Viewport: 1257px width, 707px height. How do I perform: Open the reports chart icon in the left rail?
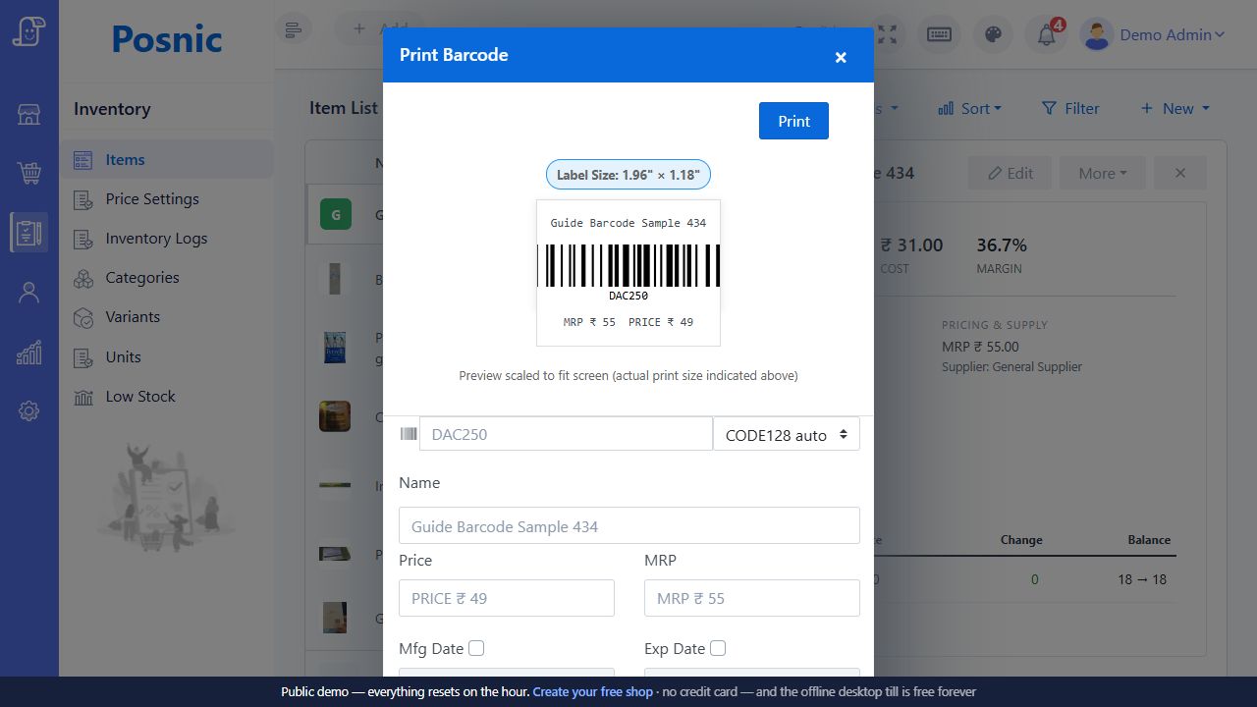(28, 353)
